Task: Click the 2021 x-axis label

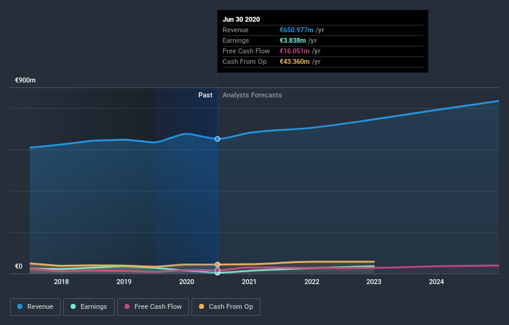Action: (x=249, y=282)
